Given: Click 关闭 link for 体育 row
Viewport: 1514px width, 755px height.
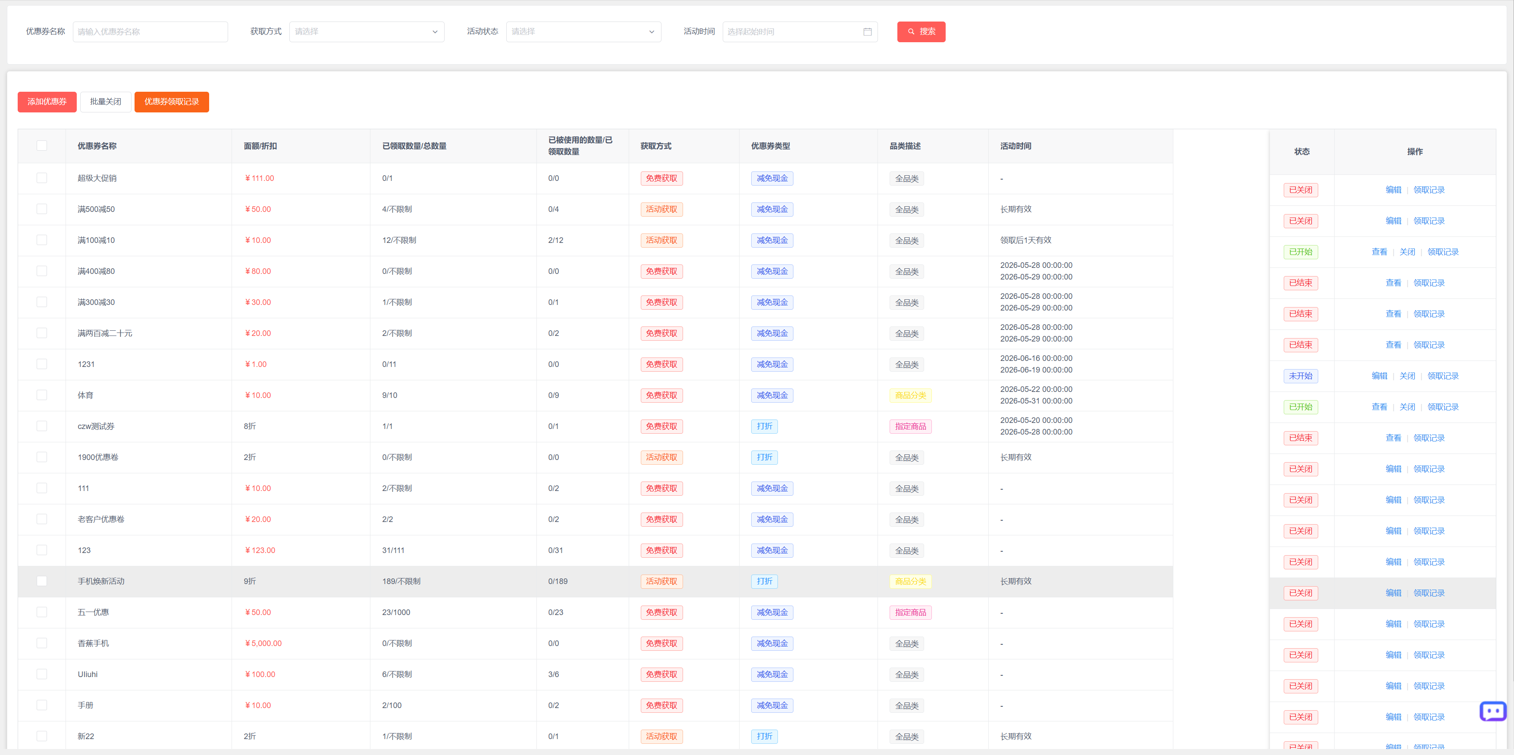Looking at the screenshot, I should [1407, 407].
